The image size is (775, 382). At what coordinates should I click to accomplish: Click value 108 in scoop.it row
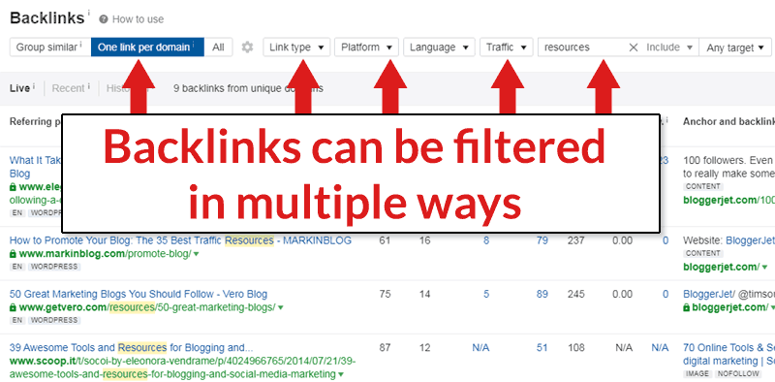pos(575,347)
